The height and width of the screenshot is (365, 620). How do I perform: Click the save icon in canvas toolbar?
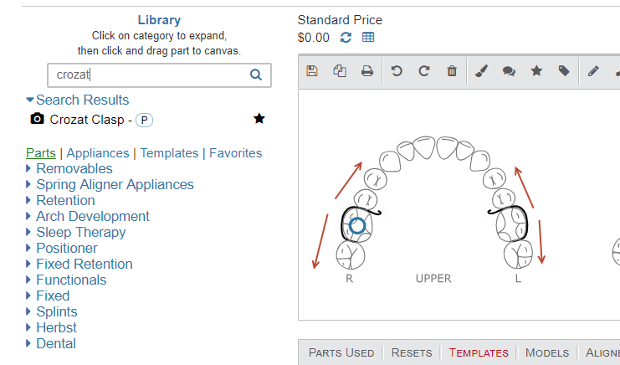(x=312, y=71)
